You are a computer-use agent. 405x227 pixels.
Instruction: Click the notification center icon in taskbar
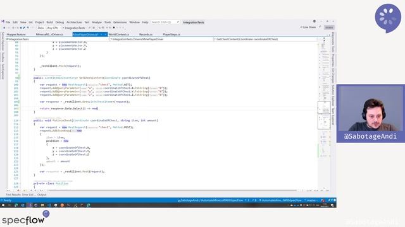[332, 205]
